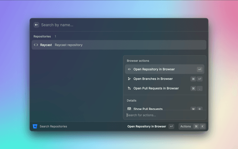238x149 pixels.
Task: Click the back arrow button
Action: pos(36,25)
